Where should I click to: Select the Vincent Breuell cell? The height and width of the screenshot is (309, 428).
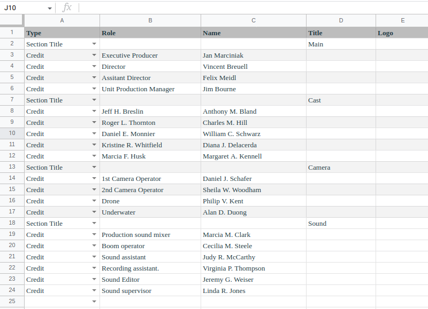point(253,66)
